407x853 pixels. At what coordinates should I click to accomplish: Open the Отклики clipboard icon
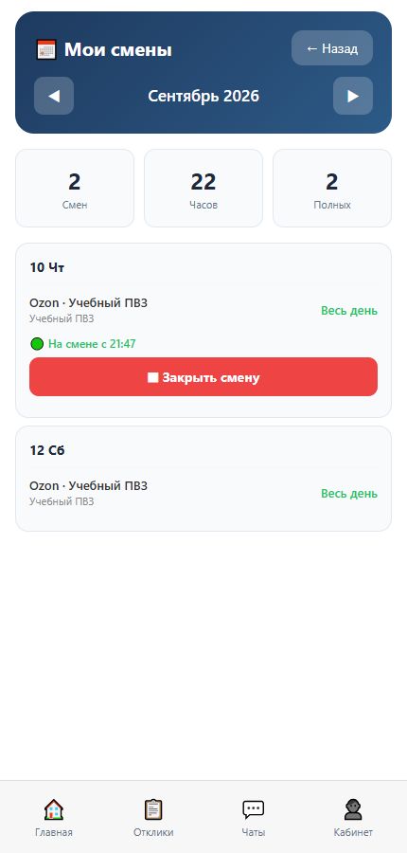153,809
